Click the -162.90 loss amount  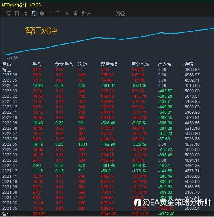pyautogui.click(x=108, y=144)
